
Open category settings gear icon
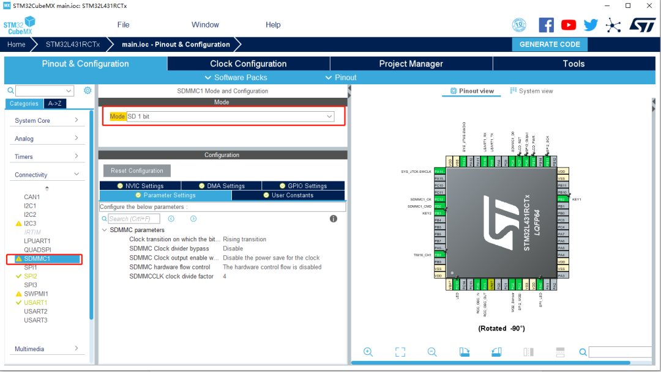click(x=88, y=90)
